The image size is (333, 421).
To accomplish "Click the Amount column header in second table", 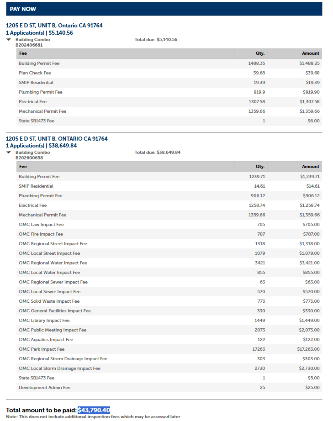I will 311,167.
